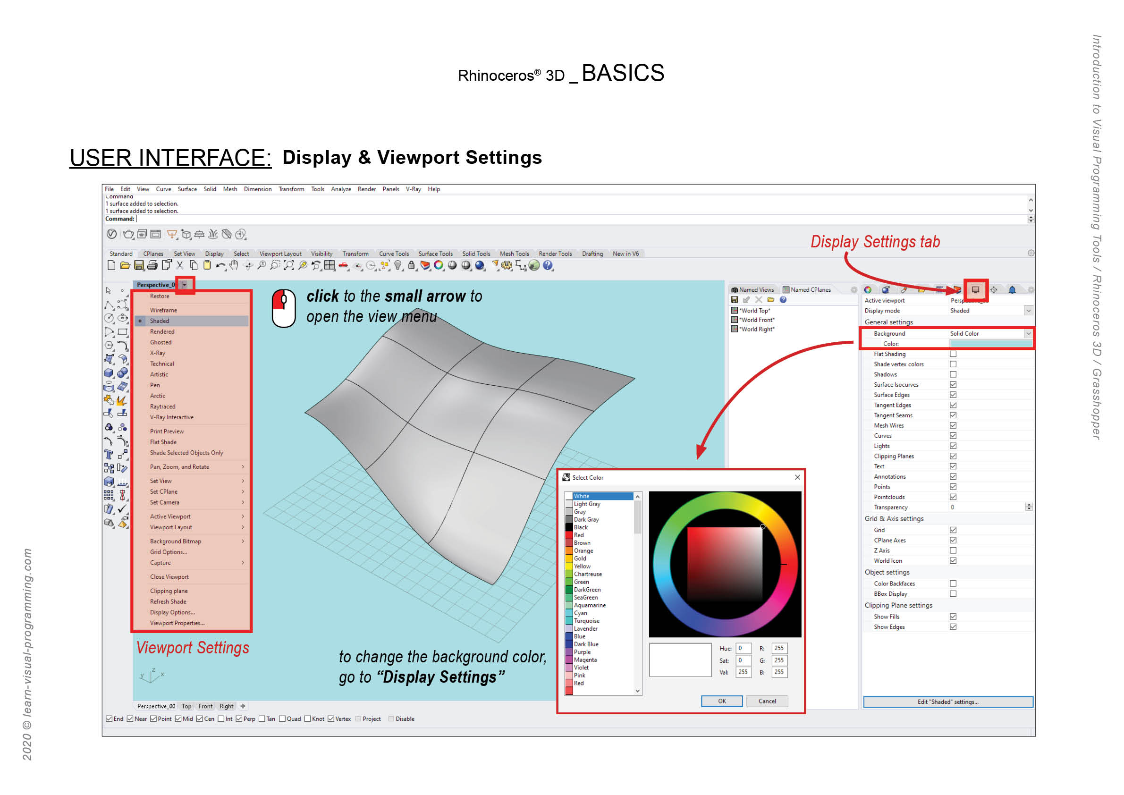Pick the Cyan color swatch
The width and height of the screenshot is (1124, 795).
pyautogui.click(x=569, y=612)
